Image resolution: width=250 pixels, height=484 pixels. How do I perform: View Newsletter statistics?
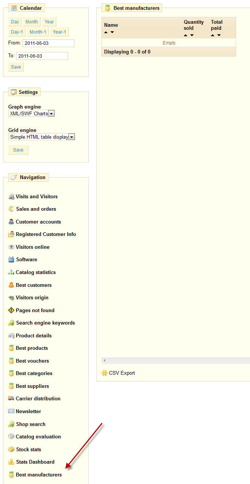point(29,411)
